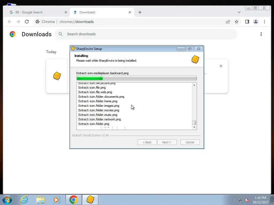
Task: Show hidden system tray icons
Action: coord(234,200)
